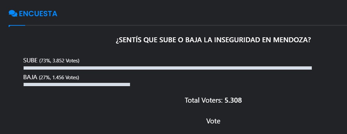The height and width of the screenshot is (134, 347).
Task: Click the gray divider line under header
Action: point(186,25)
